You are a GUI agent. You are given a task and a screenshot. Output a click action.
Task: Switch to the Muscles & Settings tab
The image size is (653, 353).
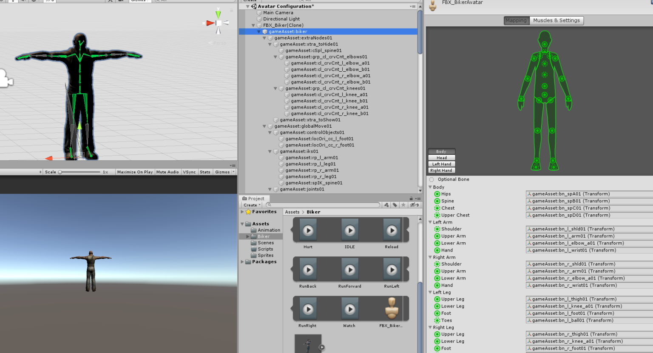point(556,20)
